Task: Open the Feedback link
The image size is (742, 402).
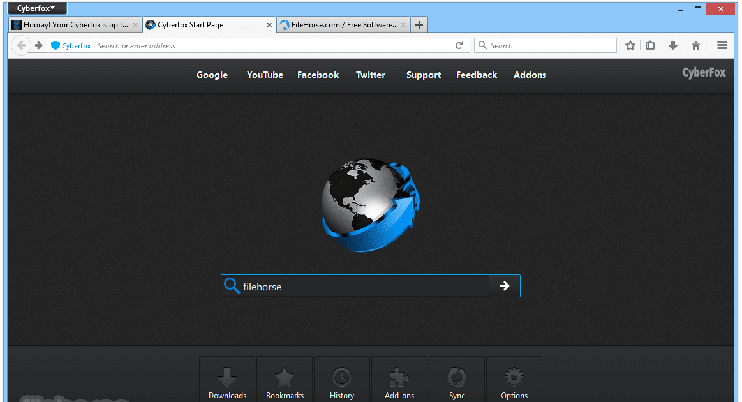Action: coord(477,75)
